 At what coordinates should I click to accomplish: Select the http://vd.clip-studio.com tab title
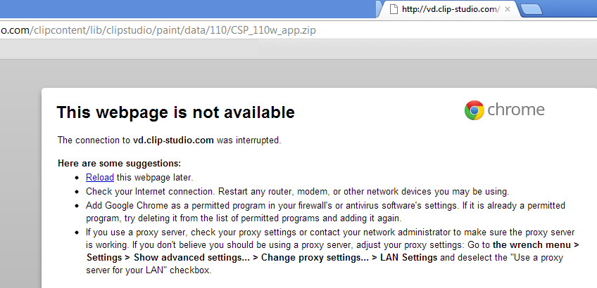pyautogui.click(x=451, y=10)
